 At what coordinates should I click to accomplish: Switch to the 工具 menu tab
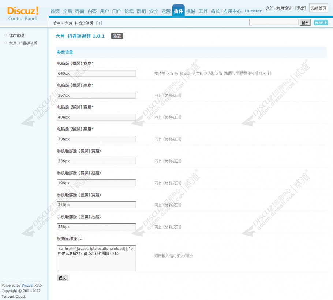pos(203,11)
